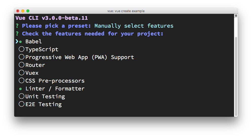Click the "vue: vue create example" window title
252x137 pixels.
[x=126, y=11]
